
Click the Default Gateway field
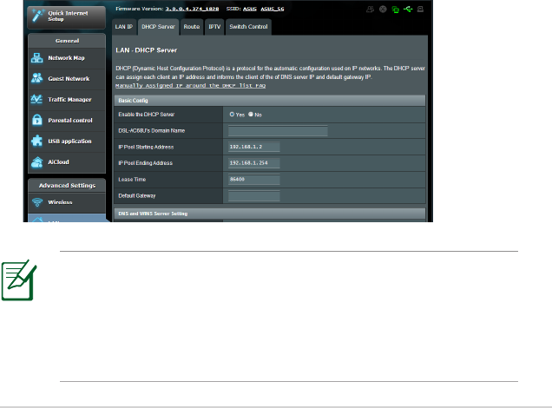253,195
